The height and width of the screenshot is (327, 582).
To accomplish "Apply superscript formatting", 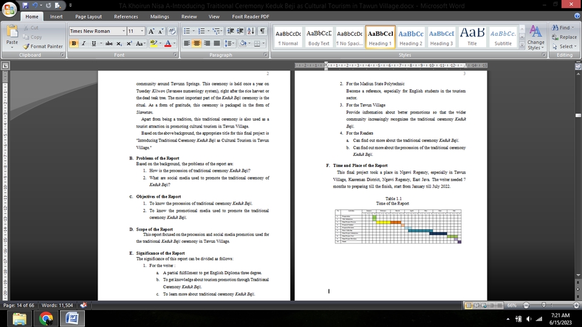I will point(129,44).
